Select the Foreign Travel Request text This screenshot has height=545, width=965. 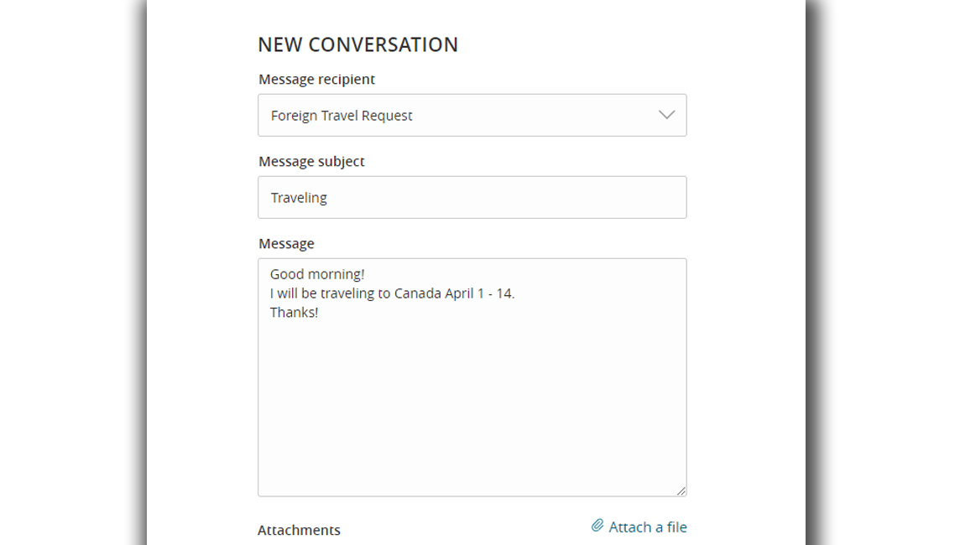(x=341, y=115)
